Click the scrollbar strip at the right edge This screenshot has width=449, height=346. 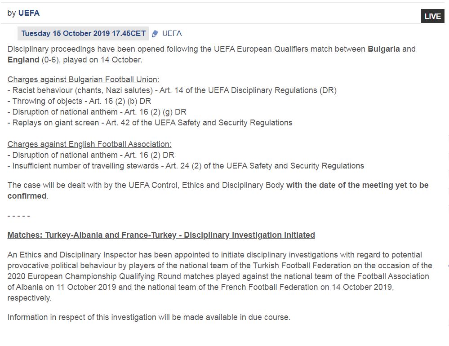447,180
